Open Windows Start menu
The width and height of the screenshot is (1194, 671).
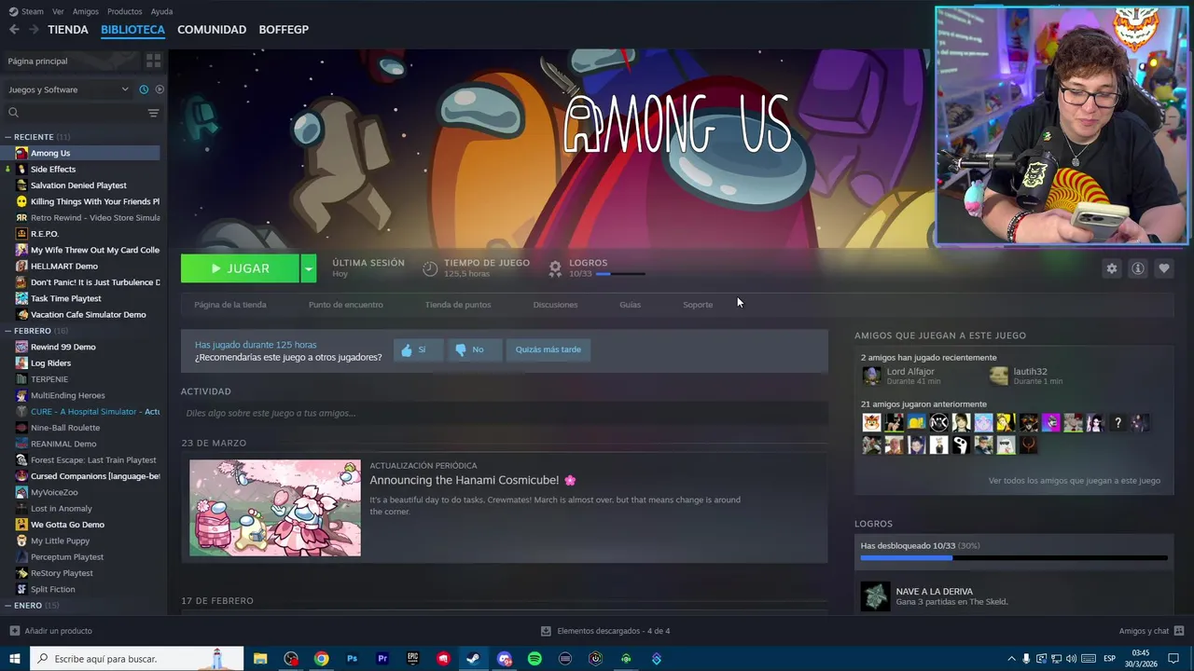pyautogui.click(x=15, y=659)
